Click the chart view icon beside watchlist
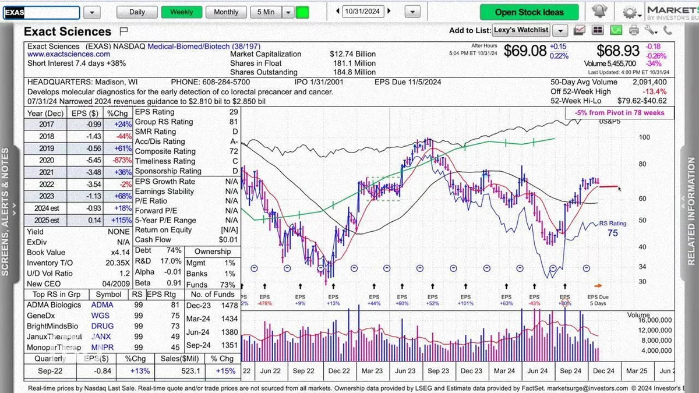The image size is (699, 393). point(580,30)
